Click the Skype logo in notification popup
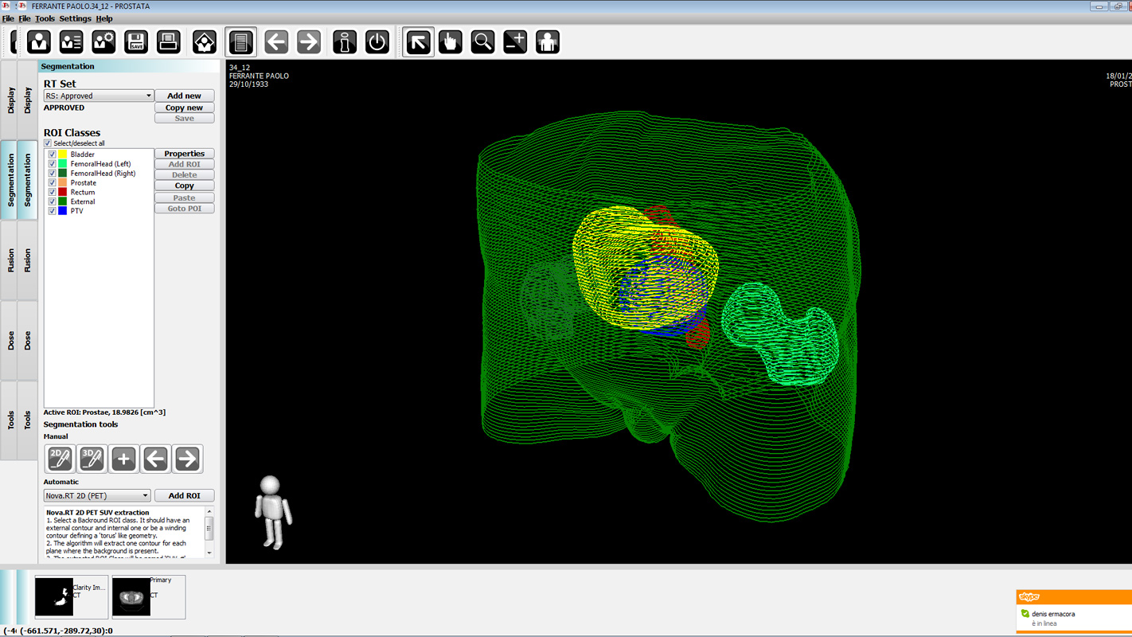This screenshot has height=637, width=1132. (1029, 596)
